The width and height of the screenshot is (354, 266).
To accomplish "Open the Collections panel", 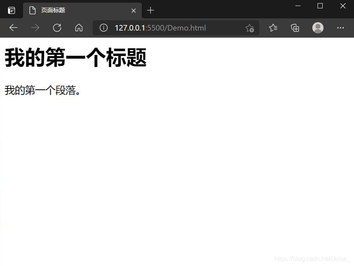I will pyautogui.click(x=295, y=28).
